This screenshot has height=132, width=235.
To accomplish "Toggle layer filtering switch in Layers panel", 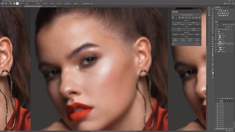I will [x=234, y=24].
